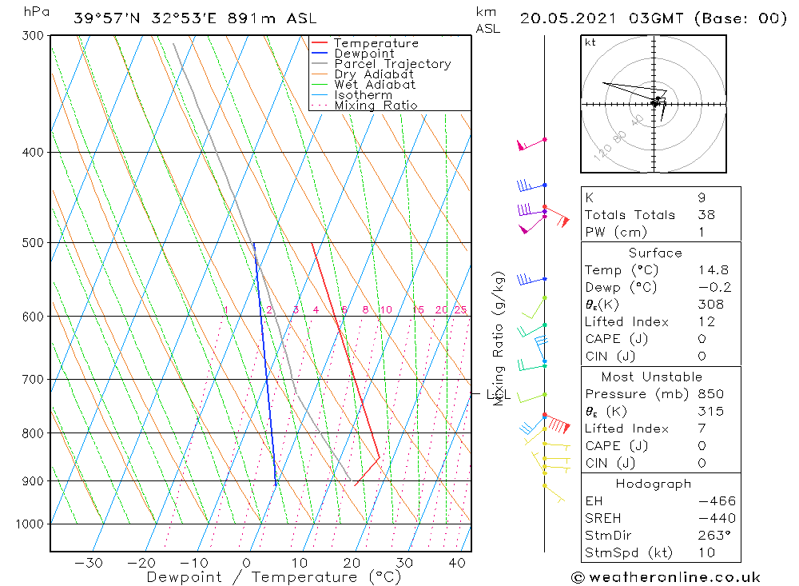This screenshot has width=799, height=586.
Task: Click the EH value '-466'
Action: 717,501
